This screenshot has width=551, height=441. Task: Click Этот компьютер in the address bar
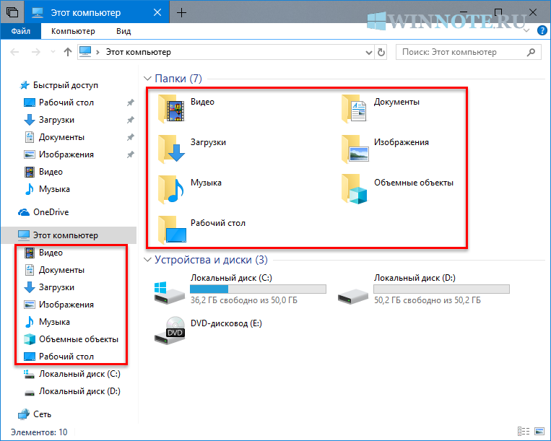[139, 52]
